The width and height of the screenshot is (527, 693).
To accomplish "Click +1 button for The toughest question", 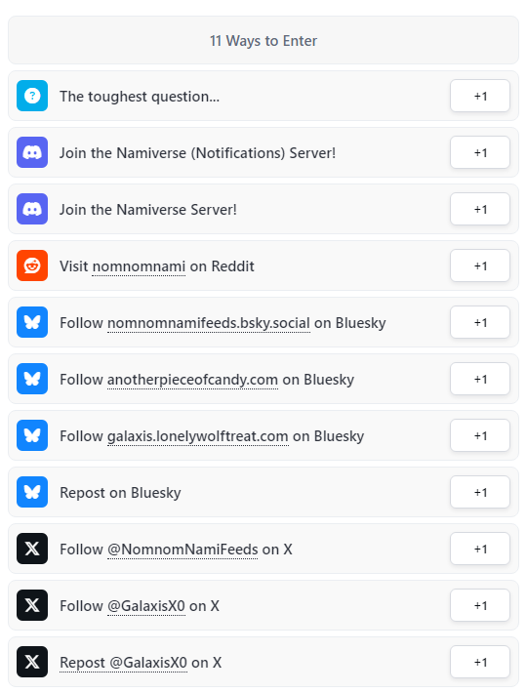I will 480,96.
